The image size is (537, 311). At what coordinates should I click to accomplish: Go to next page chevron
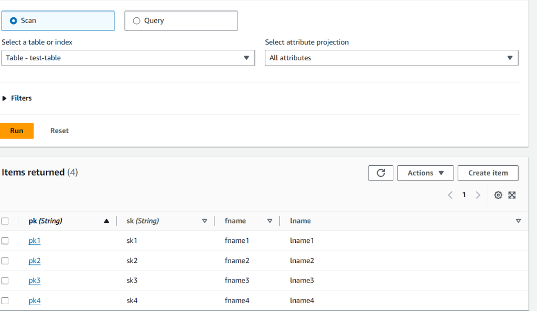(x=478, y=195)
